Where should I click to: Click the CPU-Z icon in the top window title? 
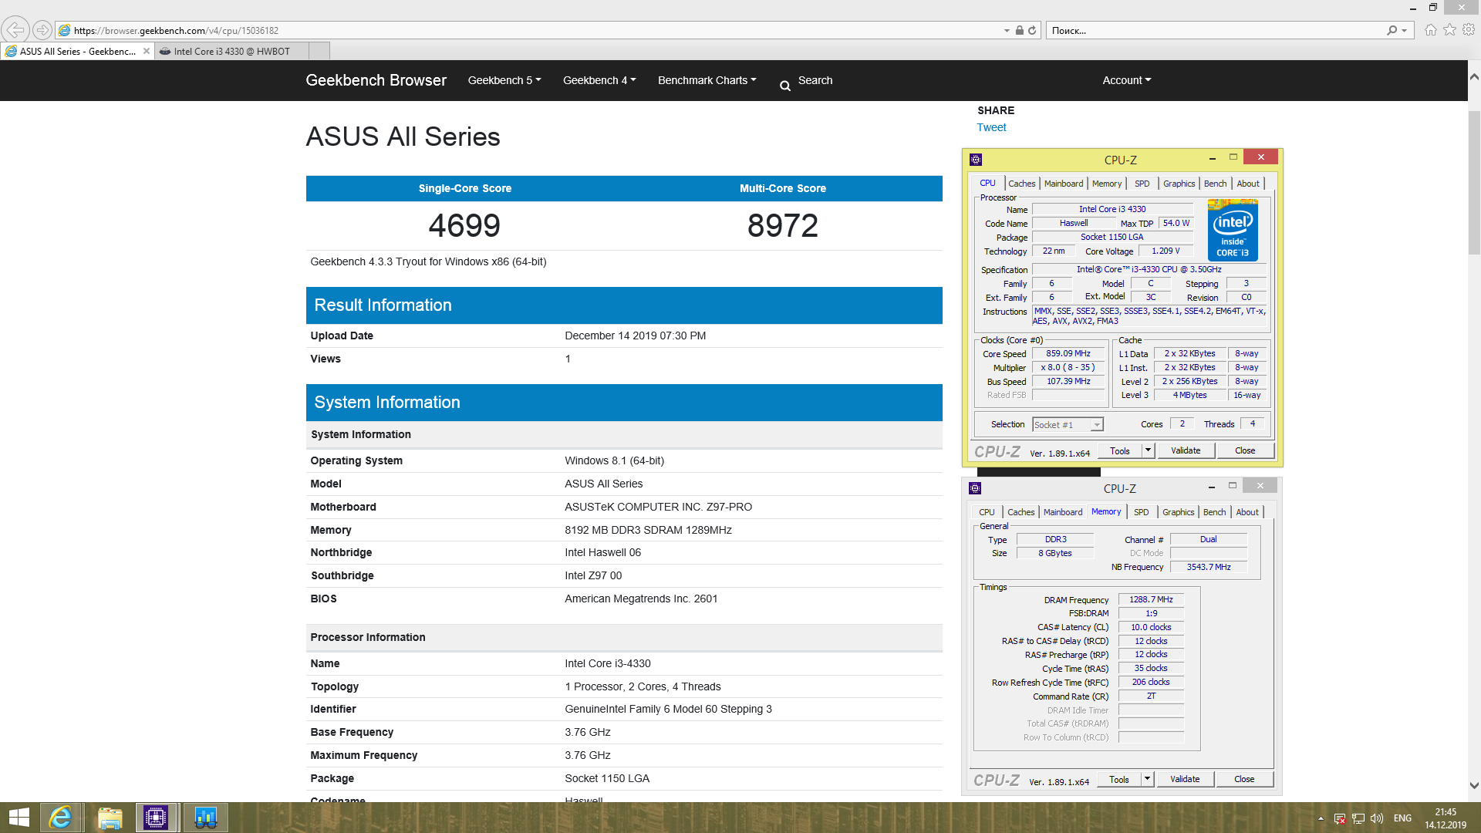976,160
